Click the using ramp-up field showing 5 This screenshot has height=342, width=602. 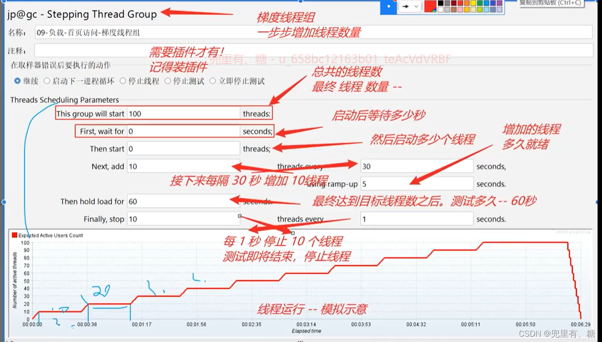(417, 184)
